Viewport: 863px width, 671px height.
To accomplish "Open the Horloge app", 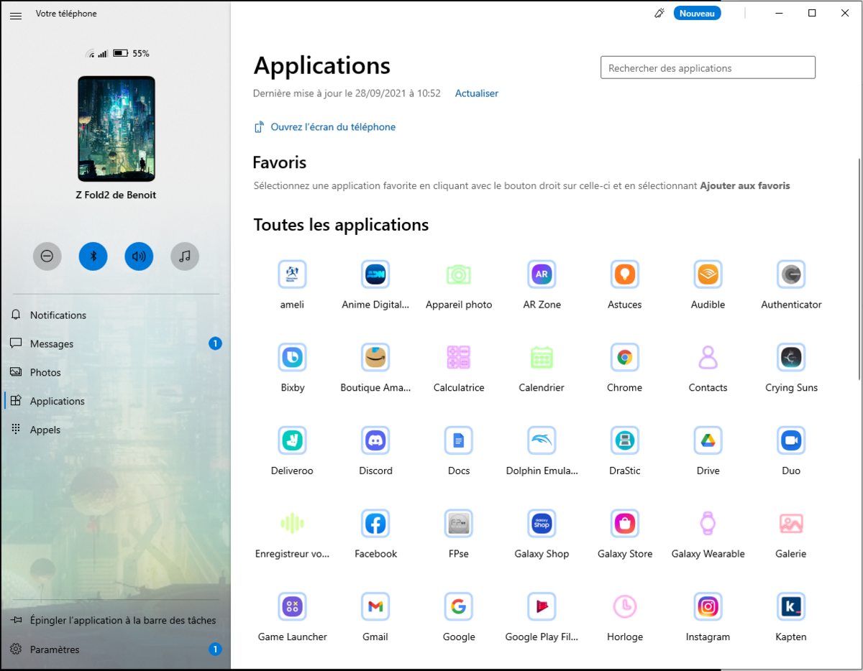I will (625, 606).
